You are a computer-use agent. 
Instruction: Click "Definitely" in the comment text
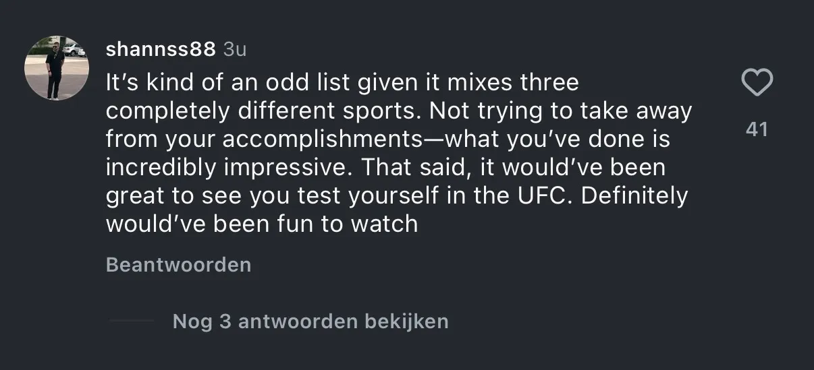[x=634, y=196]
